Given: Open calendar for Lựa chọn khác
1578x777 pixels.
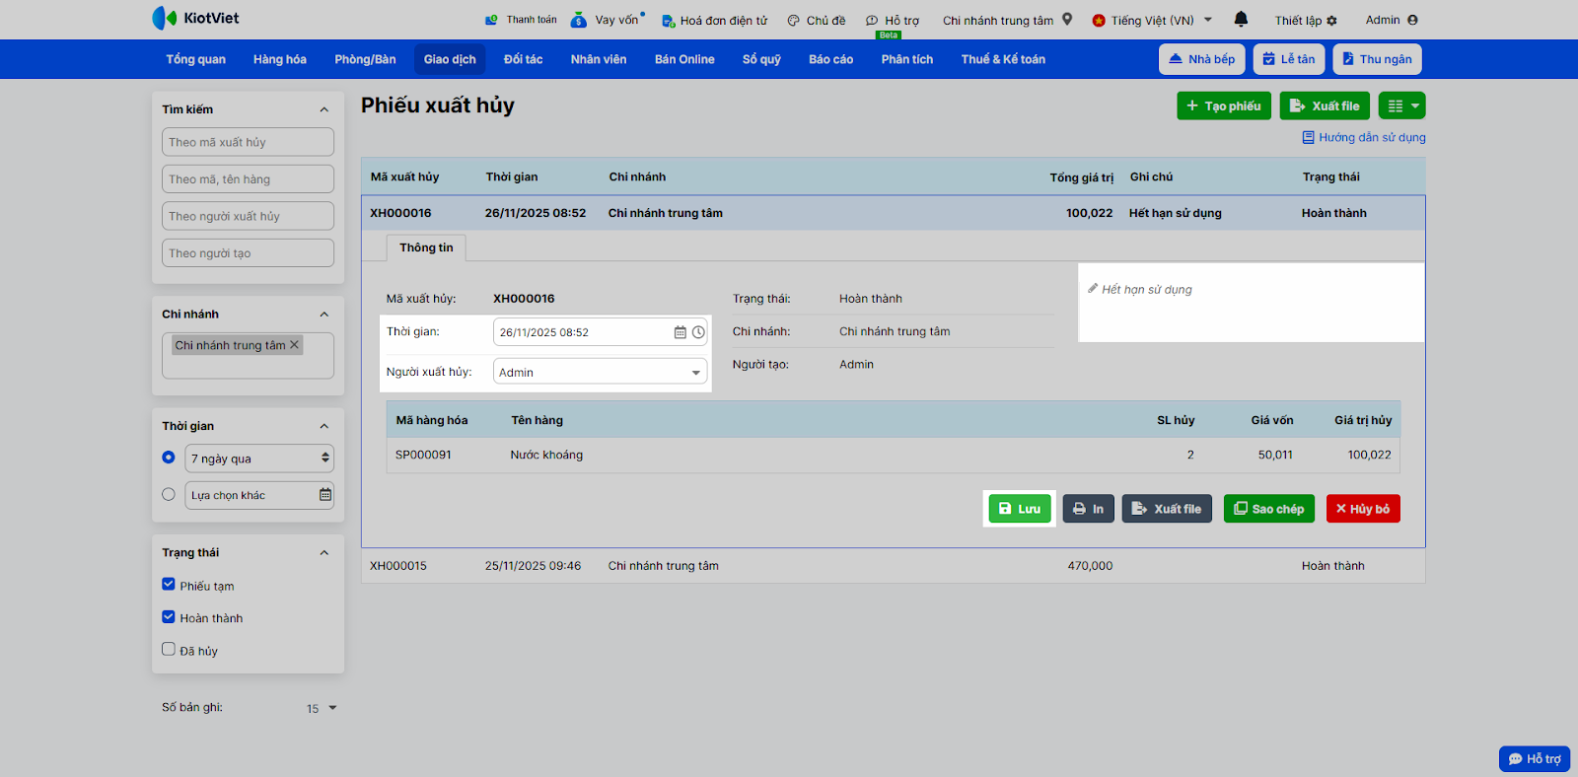Looking at the screenshot, I should click(x=325, y=494).
